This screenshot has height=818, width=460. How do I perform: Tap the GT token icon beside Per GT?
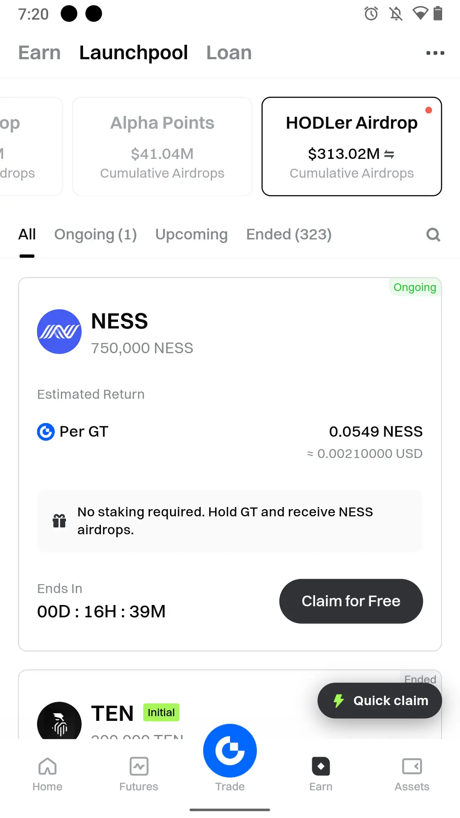coord(46,432)
